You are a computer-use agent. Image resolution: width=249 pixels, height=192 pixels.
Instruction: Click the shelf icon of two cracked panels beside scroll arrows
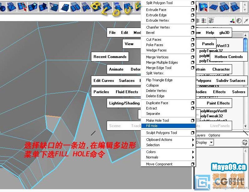click(224, 7)
